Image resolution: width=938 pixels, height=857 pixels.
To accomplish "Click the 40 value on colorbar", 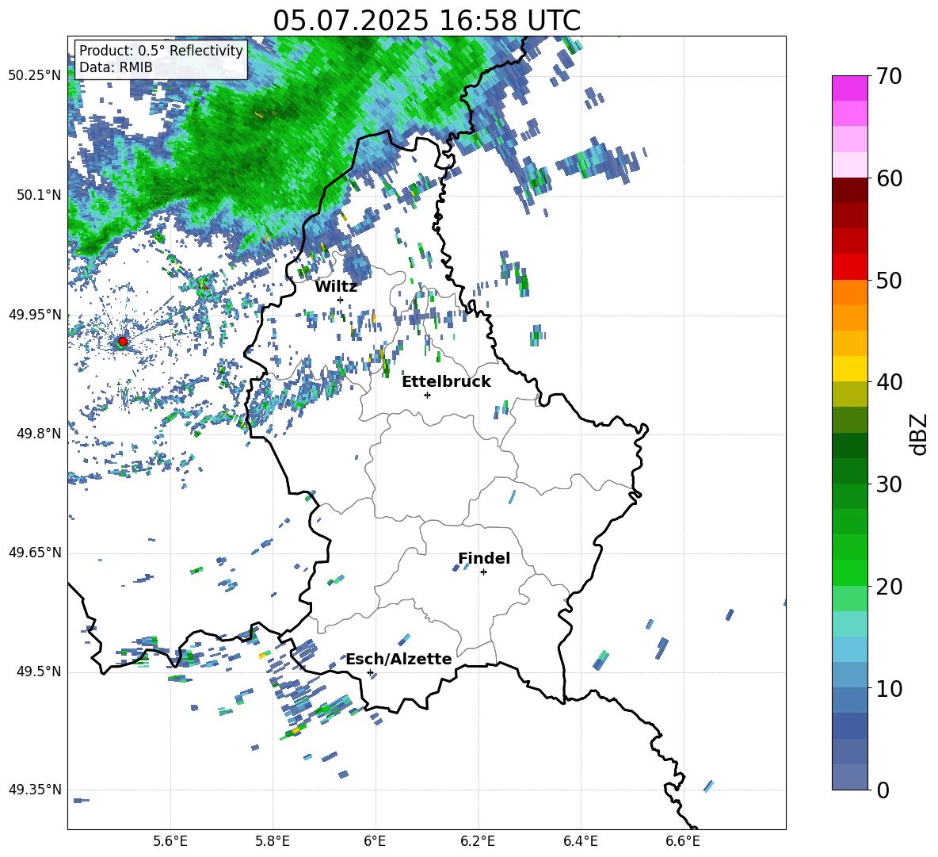I will tap(890, 382).
